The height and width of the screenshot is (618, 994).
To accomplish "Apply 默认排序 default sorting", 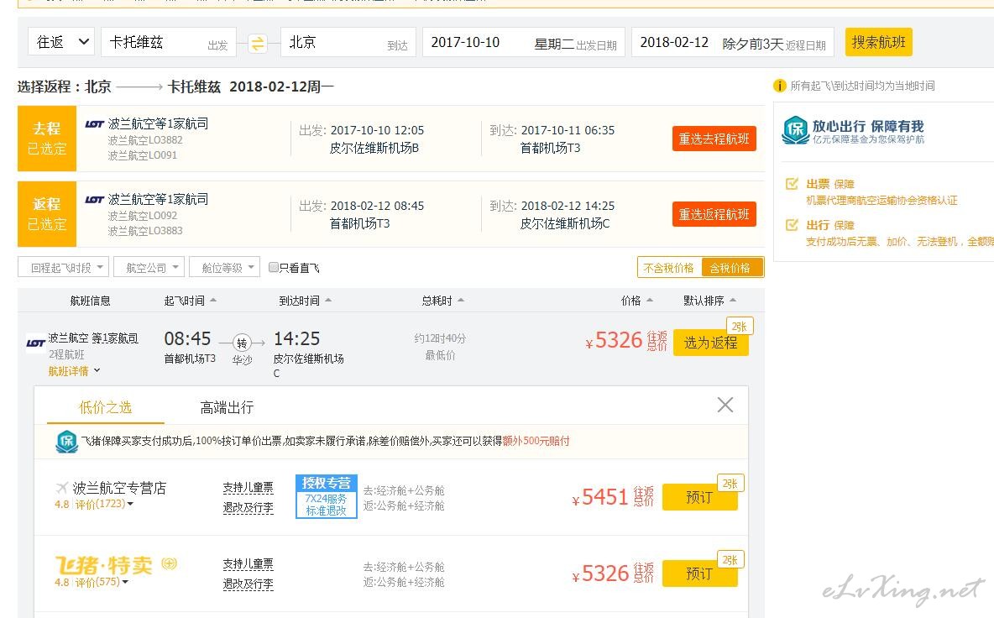I will 710,301.
